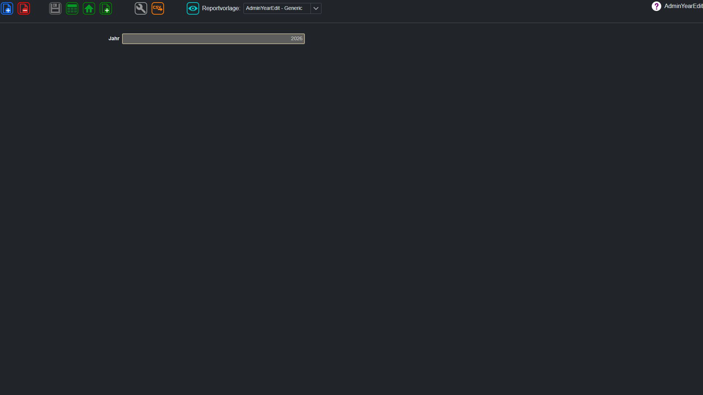Open the green table list view icon
The image size is (703, 395).
(72, 8)
